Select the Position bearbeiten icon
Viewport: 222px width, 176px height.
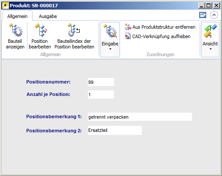[41, 30]
